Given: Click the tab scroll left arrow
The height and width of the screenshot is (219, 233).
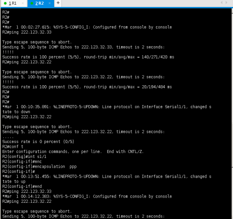Looking at the screenshot, I should (221, 3).
